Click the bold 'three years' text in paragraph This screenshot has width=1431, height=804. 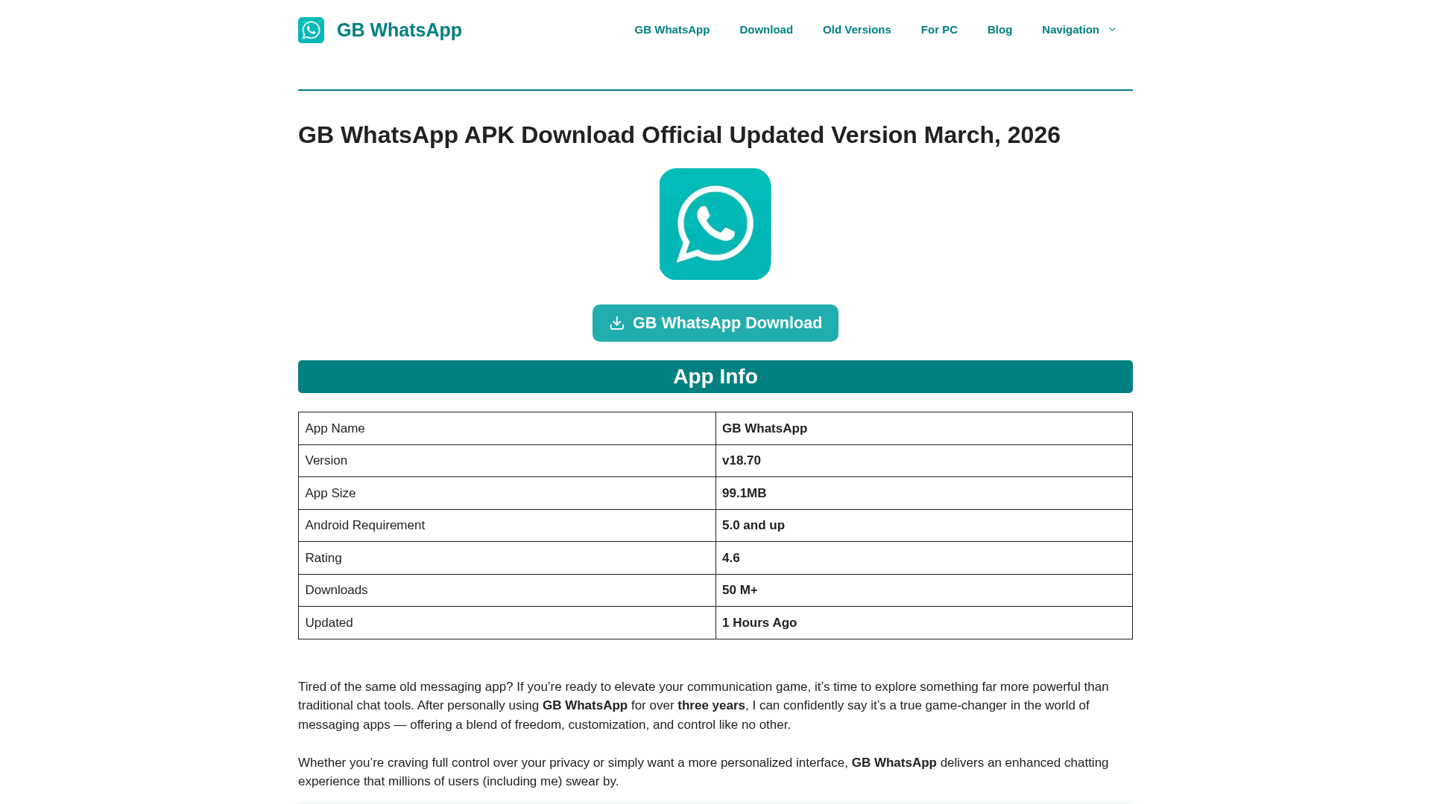711,706
